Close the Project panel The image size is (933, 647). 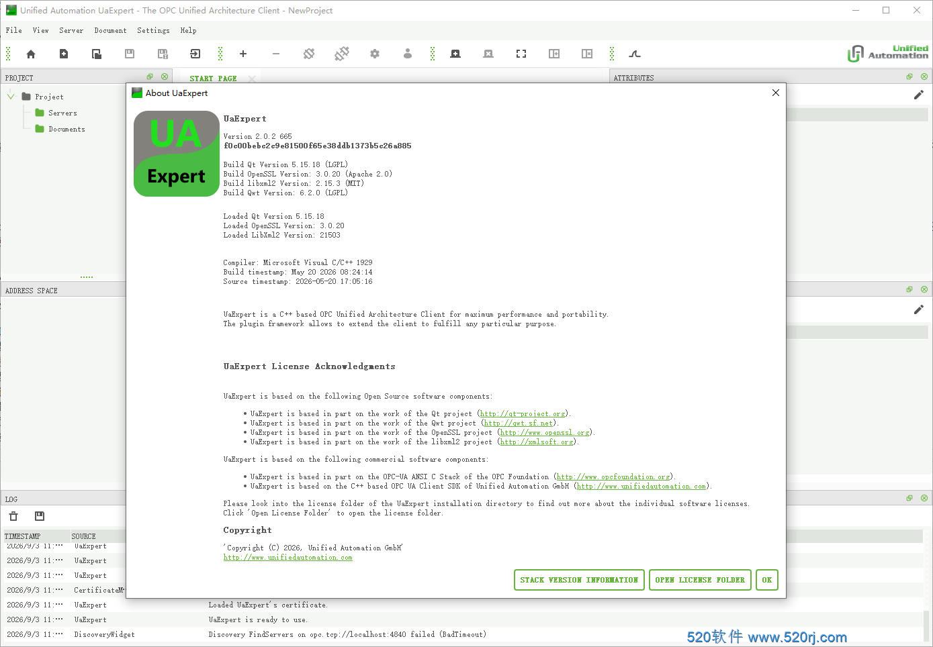165,77
